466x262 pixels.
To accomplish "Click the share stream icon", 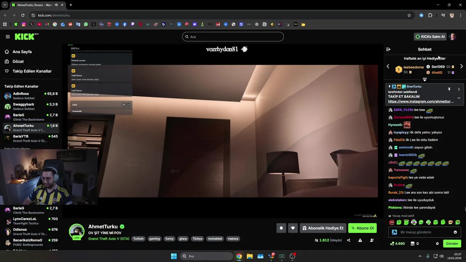I will pyautogui.click(x=348, y=240).
